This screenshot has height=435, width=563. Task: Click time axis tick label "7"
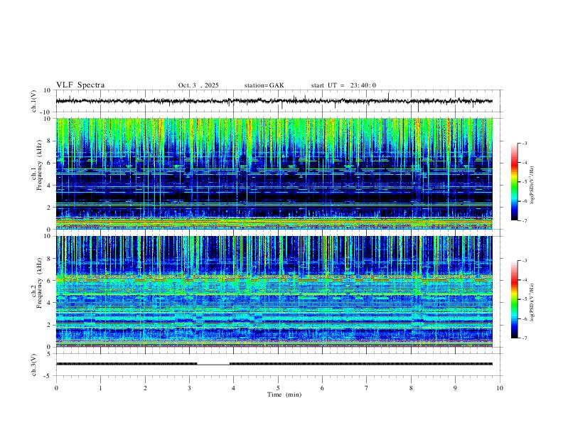pos(367,388)
